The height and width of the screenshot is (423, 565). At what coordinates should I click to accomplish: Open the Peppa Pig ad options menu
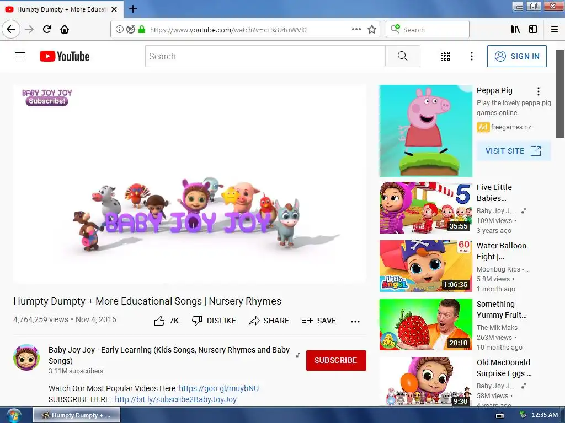click(x=539, y=91)
